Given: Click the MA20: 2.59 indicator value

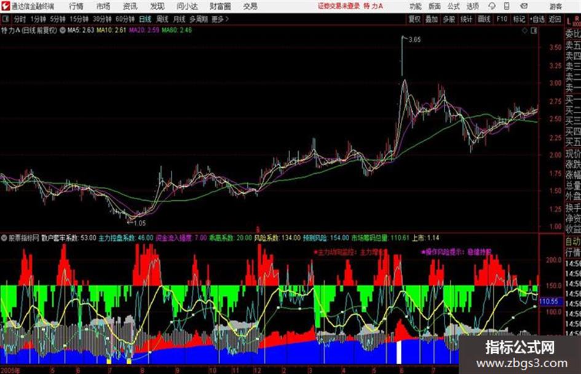Looking at the screenshot, I should coord(144,30).
